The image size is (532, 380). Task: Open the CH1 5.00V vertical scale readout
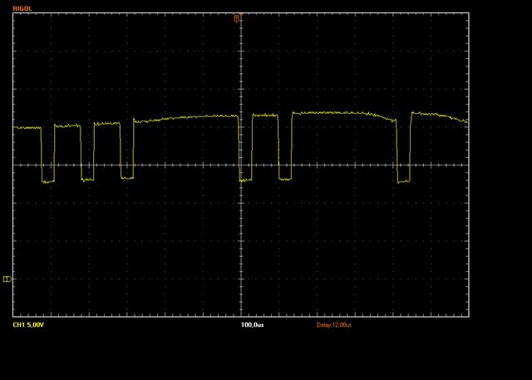point(31,325)
